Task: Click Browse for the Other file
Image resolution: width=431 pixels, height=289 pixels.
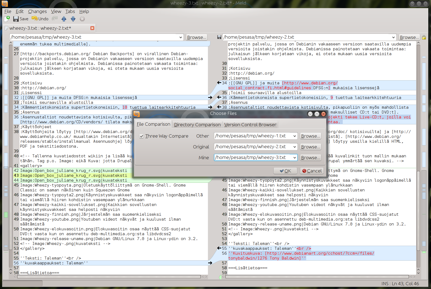Action: pyautogui.click(x=311, y=136)
